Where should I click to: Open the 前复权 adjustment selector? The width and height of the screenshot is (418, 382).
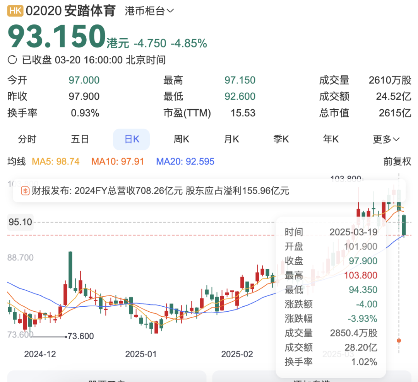[x=397, y=161]
